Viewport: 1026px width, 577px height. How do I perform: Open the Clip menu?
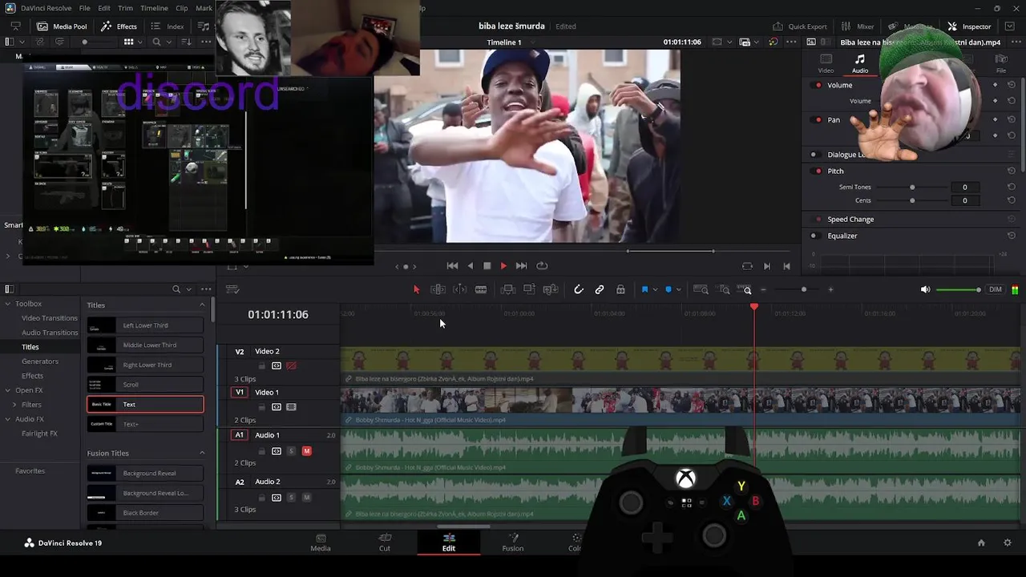(x=182, y=8)
